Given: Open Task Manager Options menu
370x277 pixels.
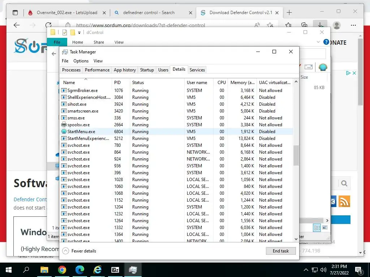Looking at the screenshot, I should 81,61.
